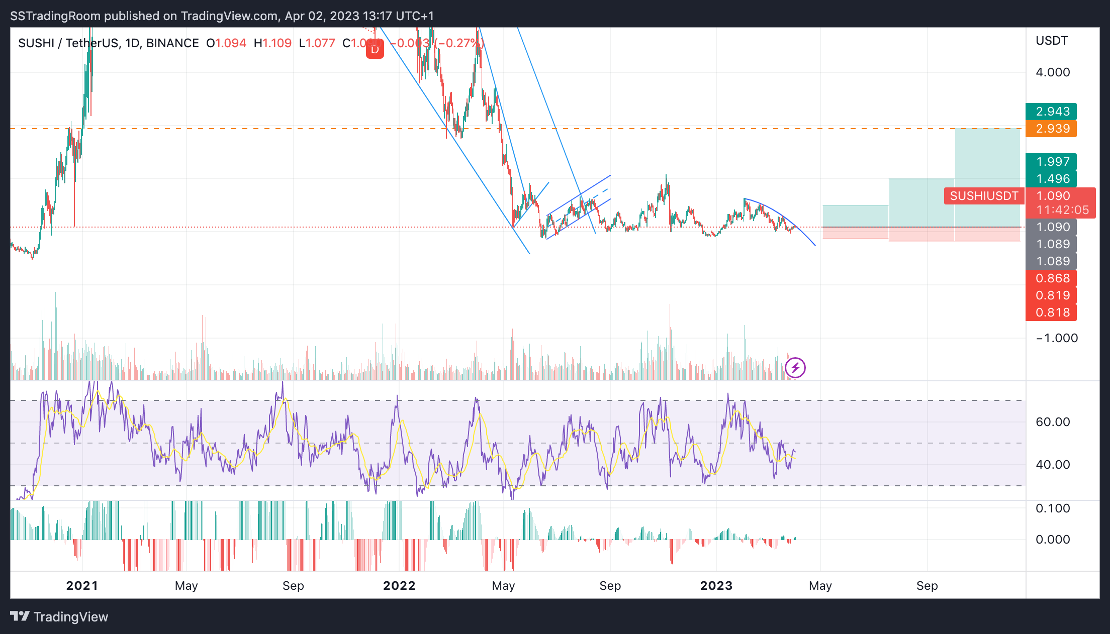Viewport: 1110px width, 634px height.
Task: Click the red 0.819 price label
Action: click(x=1051, y=295)
